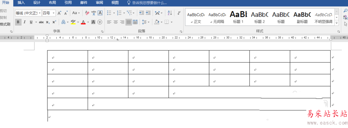Switch to the 布局 (Layout) tab
This screenshot has width=348, height=128.
(53, 3)
